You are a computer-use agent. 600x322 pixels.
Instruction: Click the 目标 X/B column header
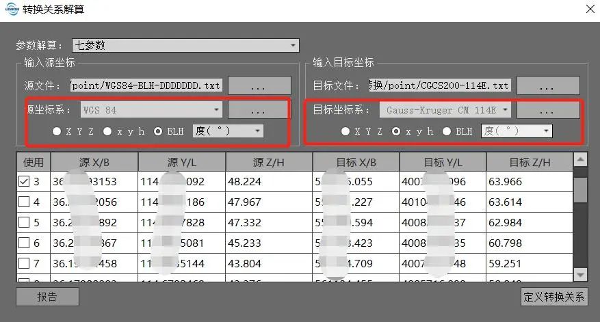(x=356, y=162)
